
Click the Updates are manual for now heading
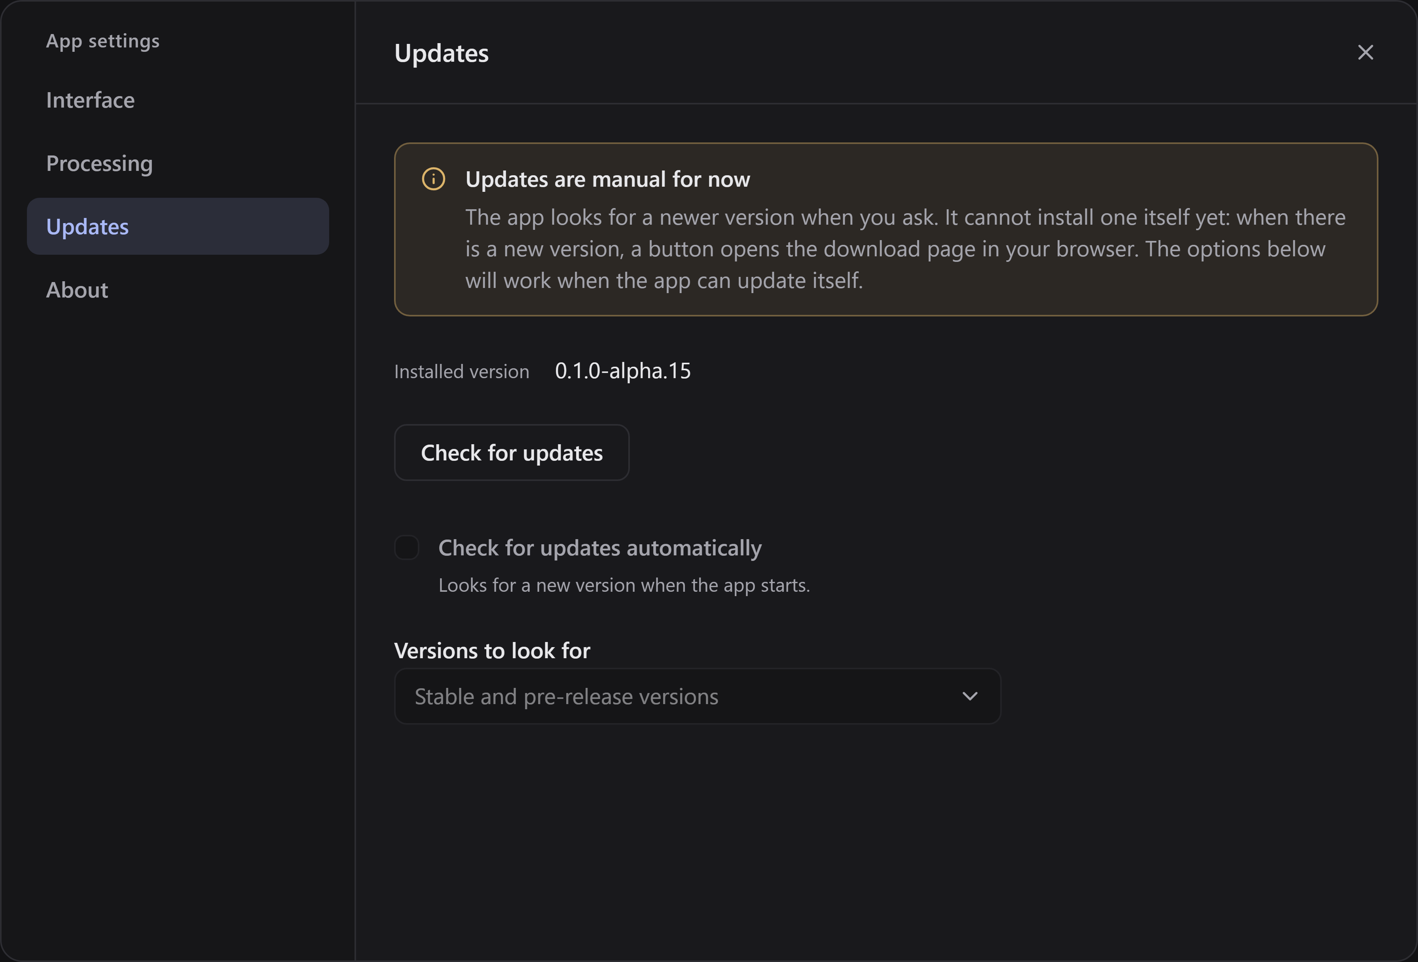point(608,179)
